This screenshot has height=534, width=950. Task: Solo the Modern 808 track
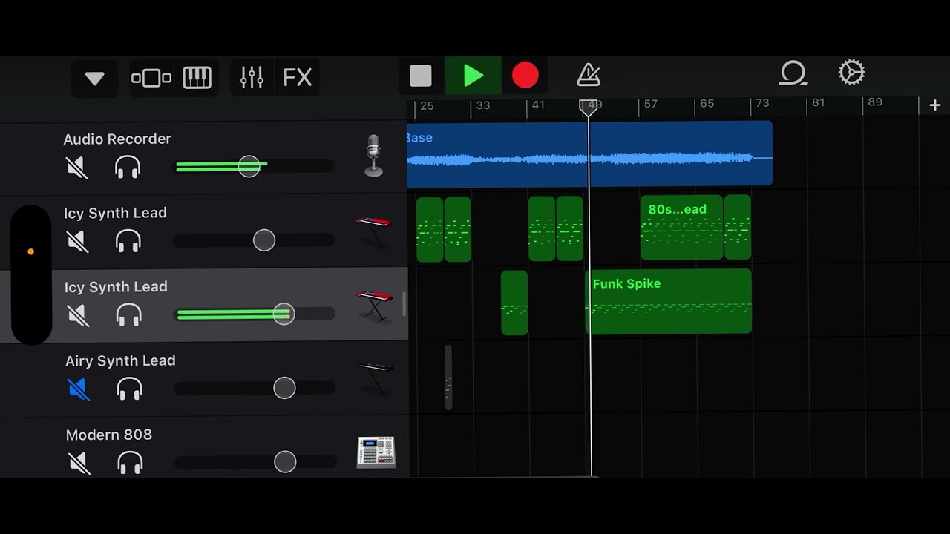pos(131,464)
